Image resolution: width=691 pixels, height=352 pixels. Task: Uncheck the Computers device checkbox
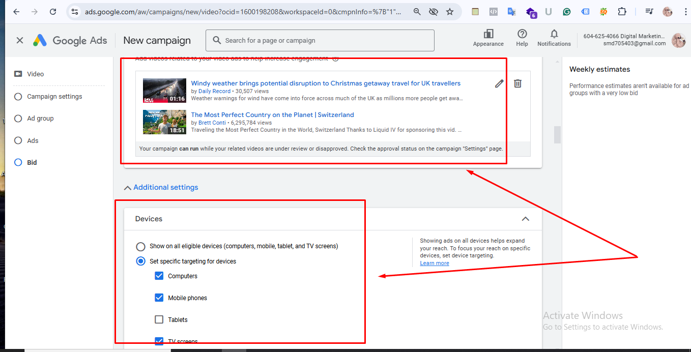(159, 276)
